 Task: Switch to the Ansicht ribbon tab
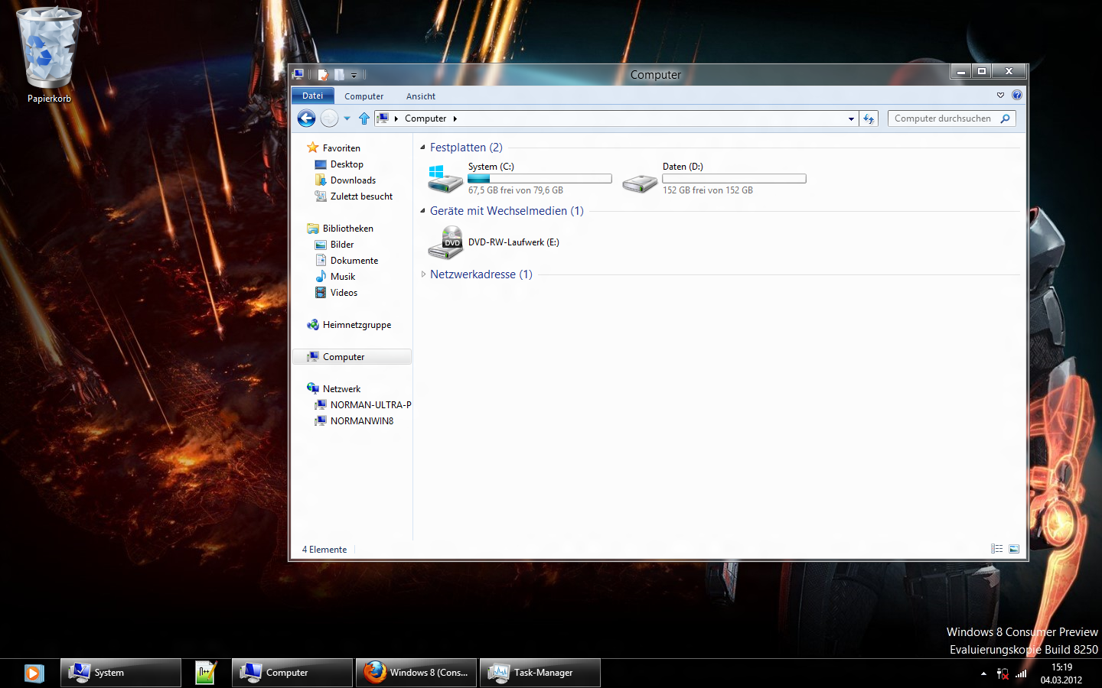click(x=421, y=96)
